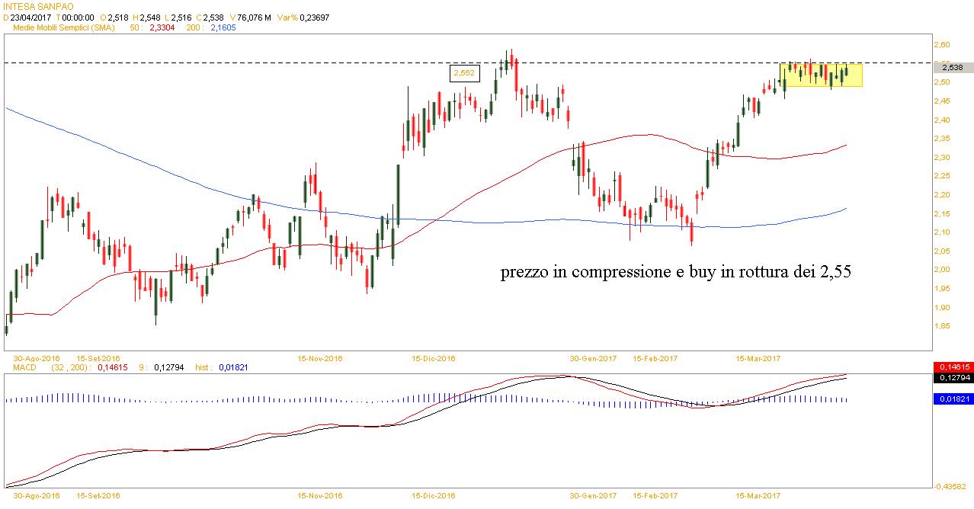
Task: Click 30-Ago-2016 on the MACD bottom date axis
Action: point(37,495)
